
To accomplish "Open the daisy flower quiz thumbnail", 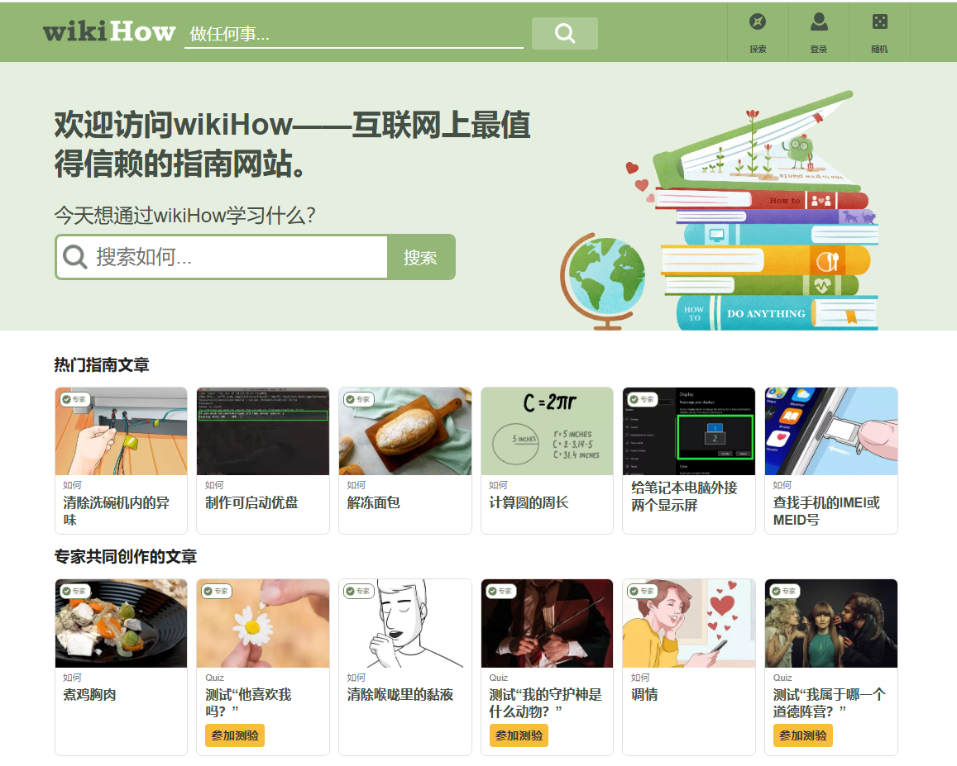I will tap(263, 623).
